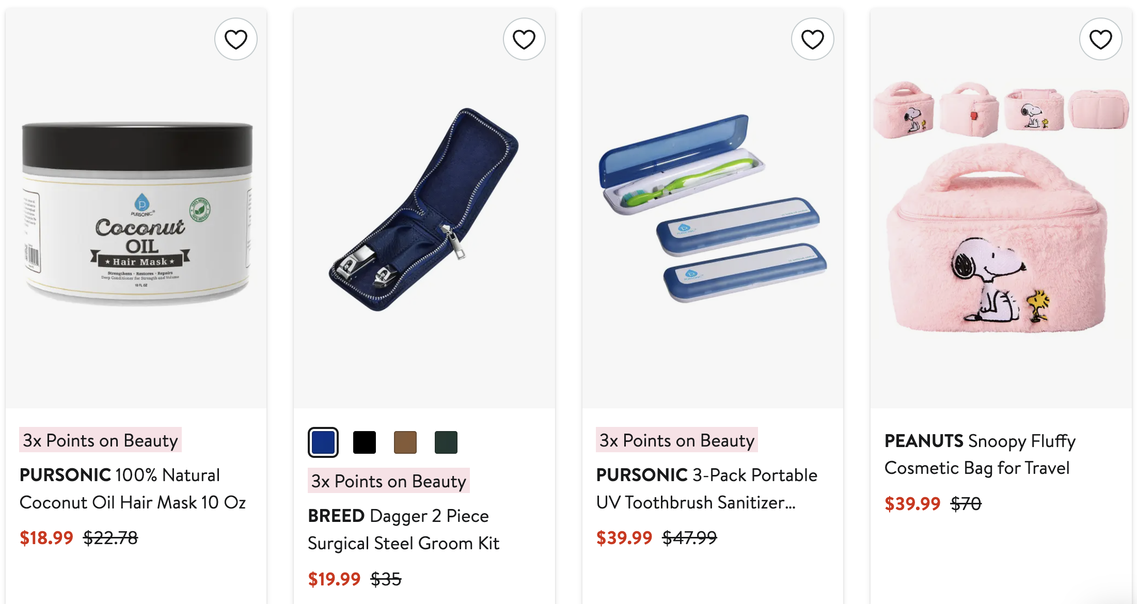Favorite the Pursonic Coconut Oil Hair Mask
This screenshot has width=1137, height=604.
point(236,39)
